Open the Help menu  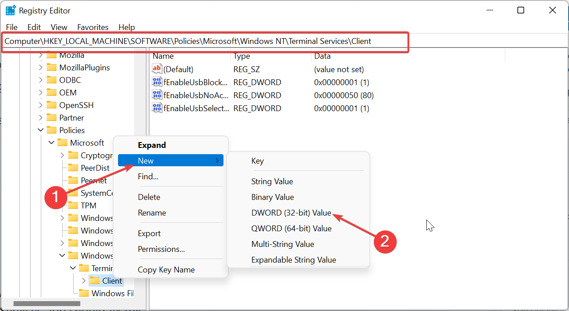point(127,27)
